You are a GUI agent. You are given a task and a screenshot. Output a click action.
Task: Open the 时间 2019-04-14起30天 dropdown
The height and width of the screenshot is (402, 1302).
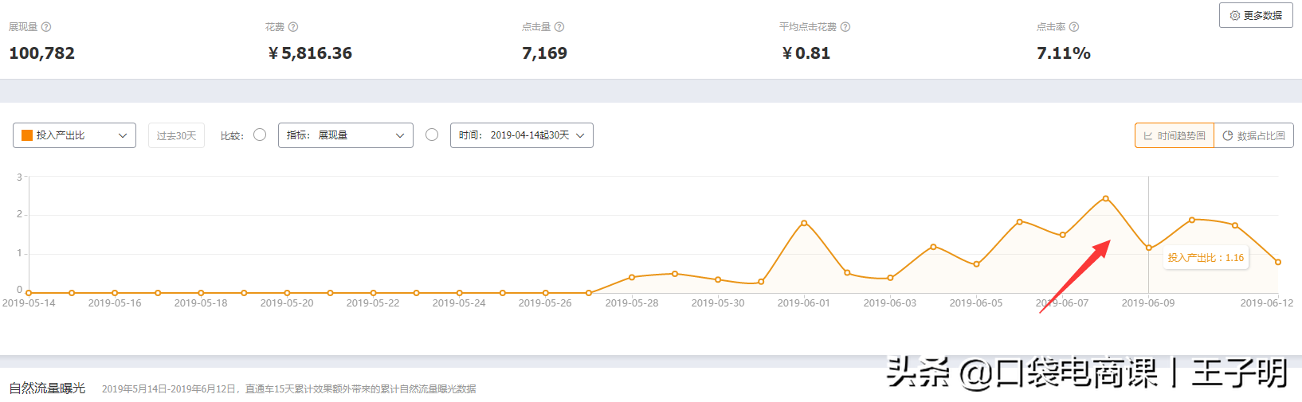[522, 135]
